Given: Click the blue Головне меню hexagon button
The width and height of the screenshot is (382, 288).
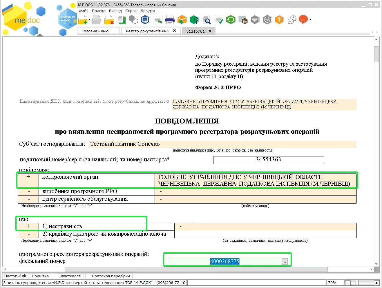Looking at the screenshot, I should pyautogui.click(x=67, y=19).
